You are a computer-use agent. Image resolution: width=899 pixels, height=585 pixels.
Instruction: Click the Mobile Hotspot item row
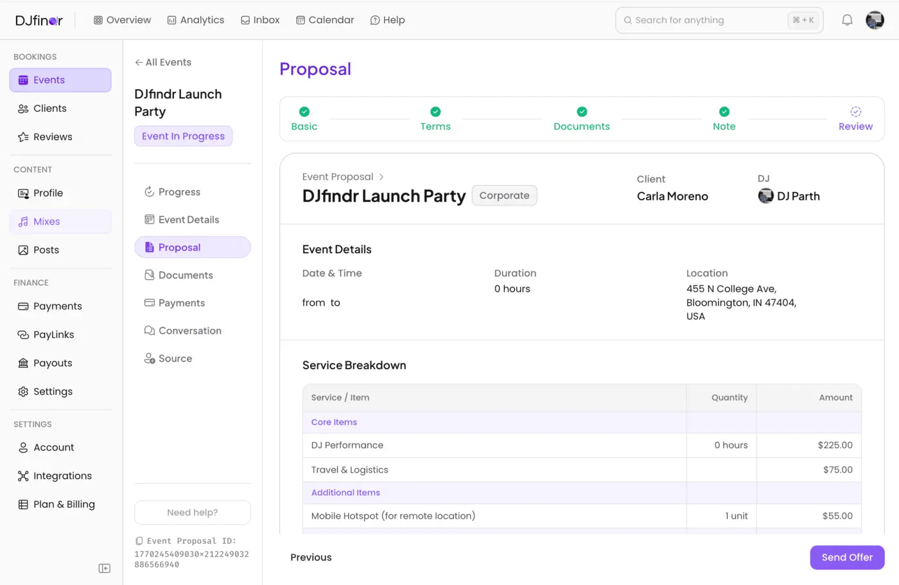(582, 516)
